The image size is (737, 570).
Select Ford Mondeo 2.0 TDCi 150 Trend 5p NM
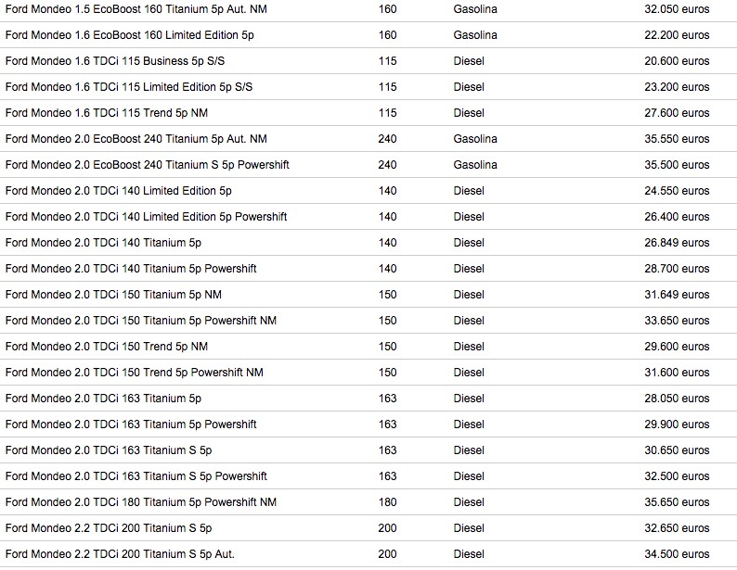(107, 347)
